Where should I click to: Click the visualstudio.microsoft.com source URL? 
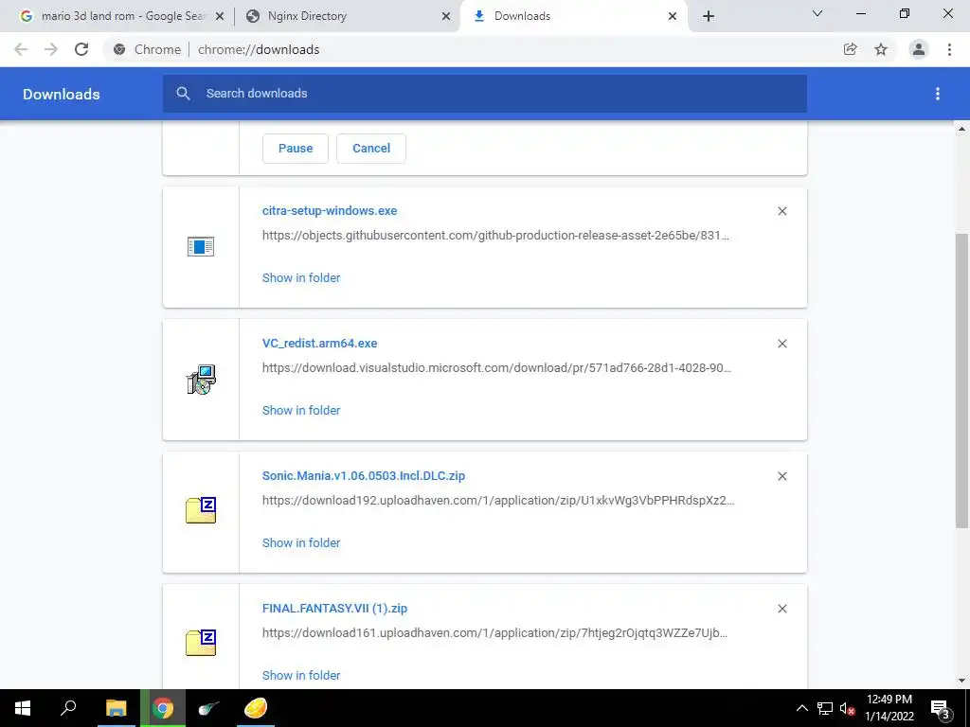(496, 368)
